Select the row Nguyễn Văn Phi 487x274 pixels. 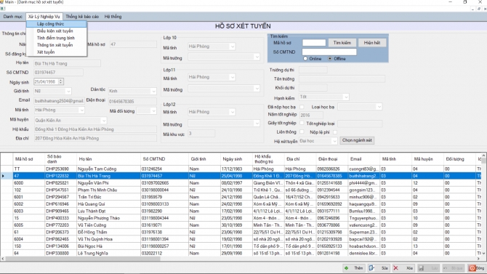tap(241, 183)
